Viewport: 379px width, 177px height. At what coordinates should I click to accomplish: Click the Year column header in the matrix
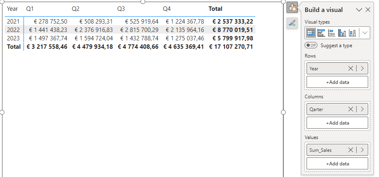12,9
